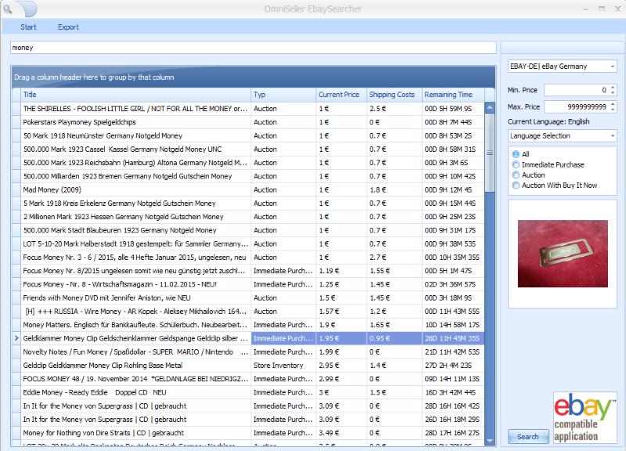Viewport: 626px width, 451px height.
Task: Click the '0.95 €' shipping cost cell
Action: (x=394, y=338)
